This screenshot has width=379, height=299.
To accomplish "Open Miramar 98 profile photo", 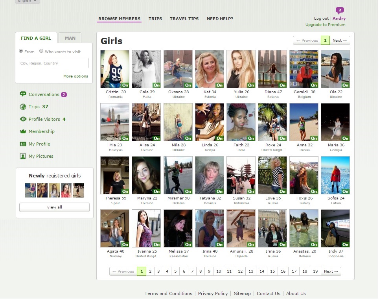I will tap(178, 175).
